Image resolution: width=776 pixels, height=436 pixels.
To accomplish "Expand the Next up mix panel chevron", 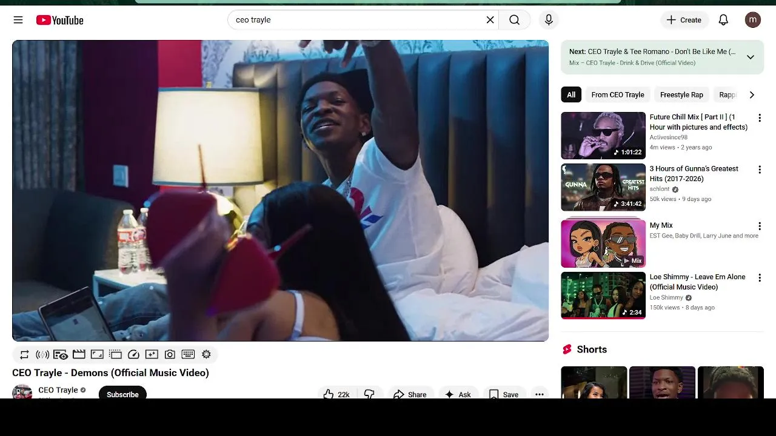I will (x=751, y=57).
